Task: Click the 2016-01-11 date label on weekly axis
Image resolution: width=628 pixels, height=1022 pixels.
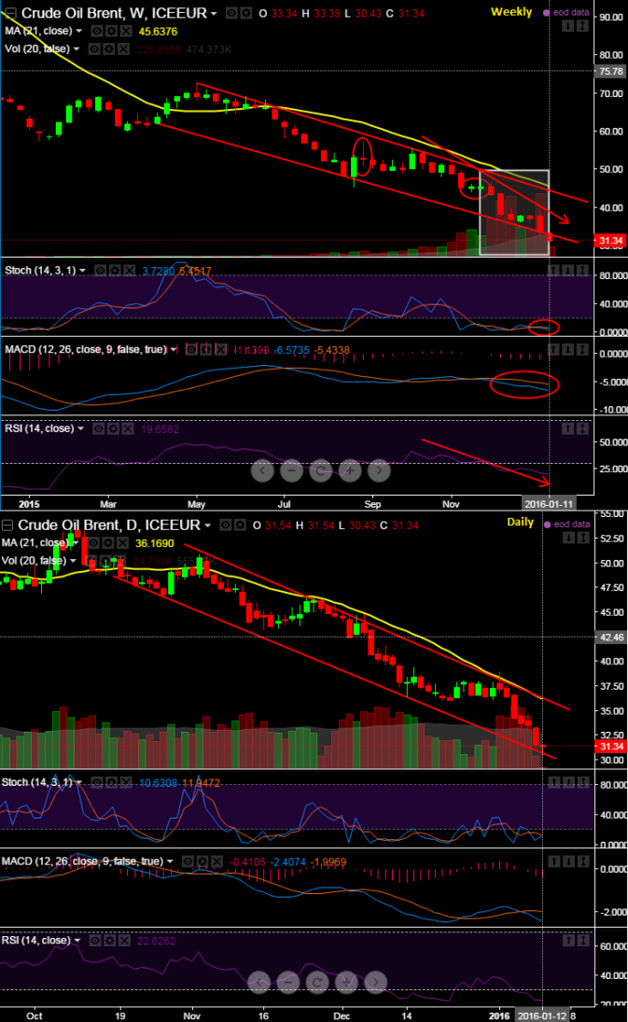Action: (549, 504)
